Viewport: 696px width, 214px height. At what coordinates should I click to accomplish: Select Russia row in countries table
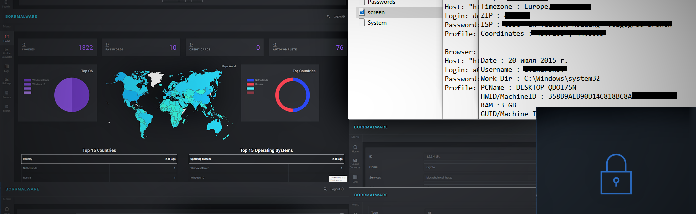tap(99, 177)
